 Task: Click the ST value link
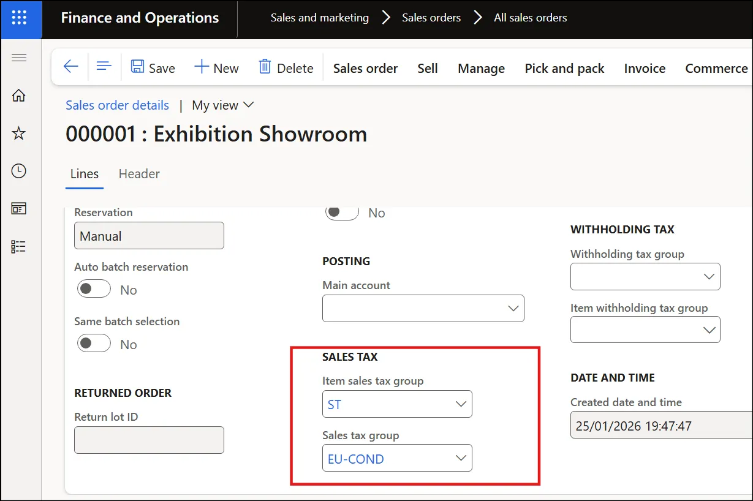click(x=335, y=405)
